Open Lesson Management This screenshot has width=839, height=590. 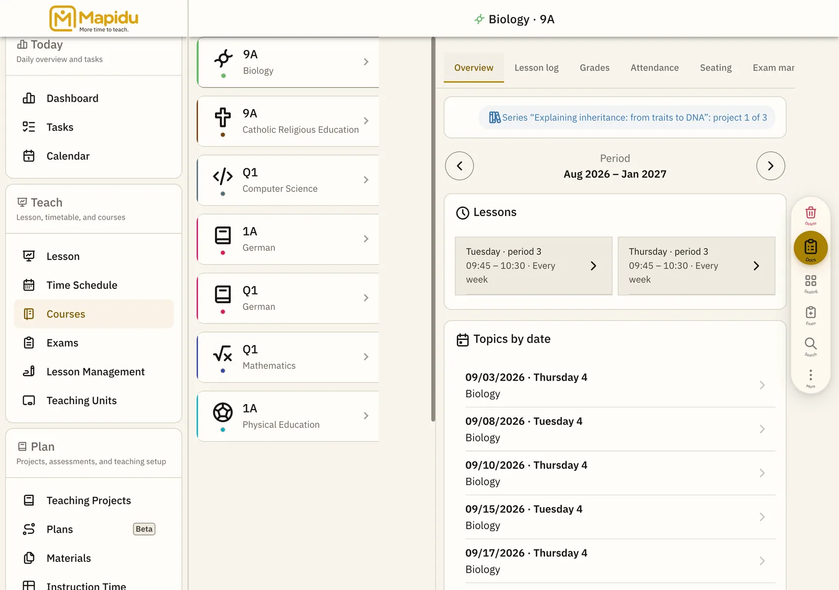(x=94, y=372)
